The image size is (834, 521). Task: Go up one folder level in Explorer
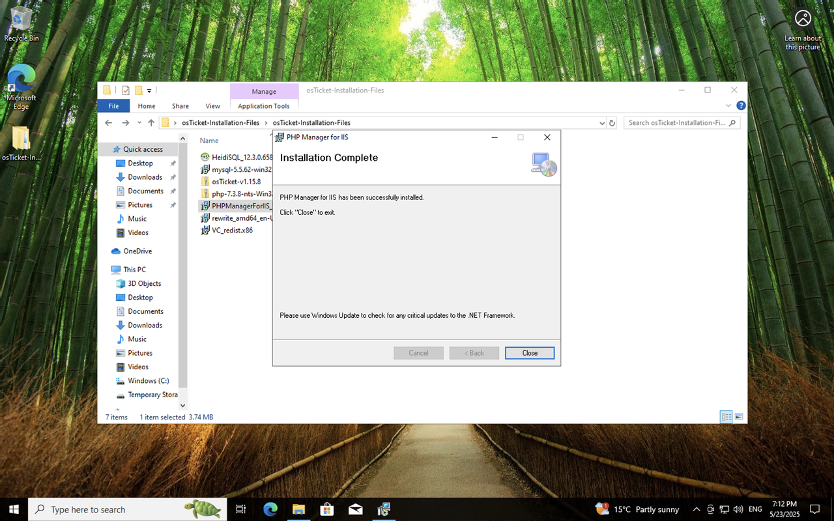pos(151,122)
